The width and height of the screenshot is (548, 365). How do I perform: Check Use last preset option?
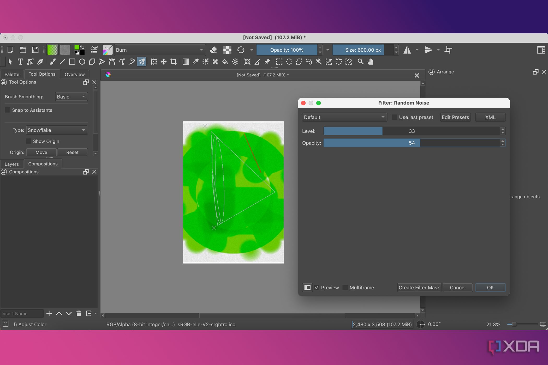395,117
